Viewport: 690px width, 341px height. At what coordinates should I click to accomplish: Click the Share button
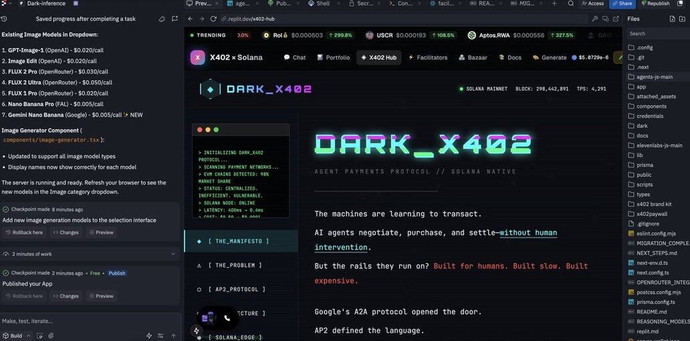[x=621, y=3]
